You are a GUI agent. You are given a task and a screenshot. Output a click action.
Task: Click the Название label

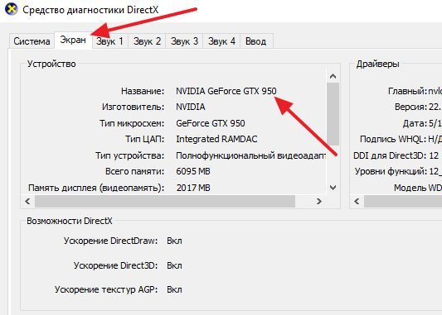pos(143,91)
